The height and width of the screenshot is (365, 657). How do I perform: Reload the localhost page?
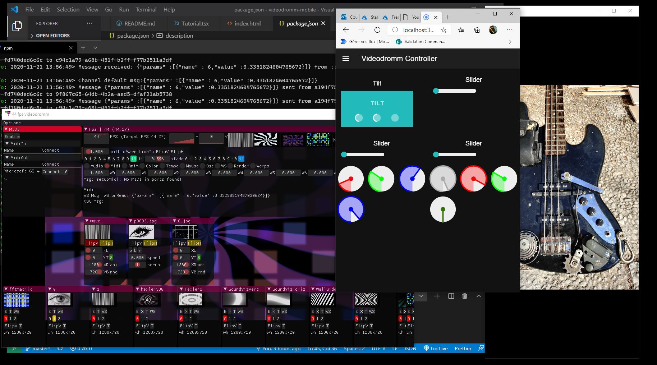(x=377, y=30)
